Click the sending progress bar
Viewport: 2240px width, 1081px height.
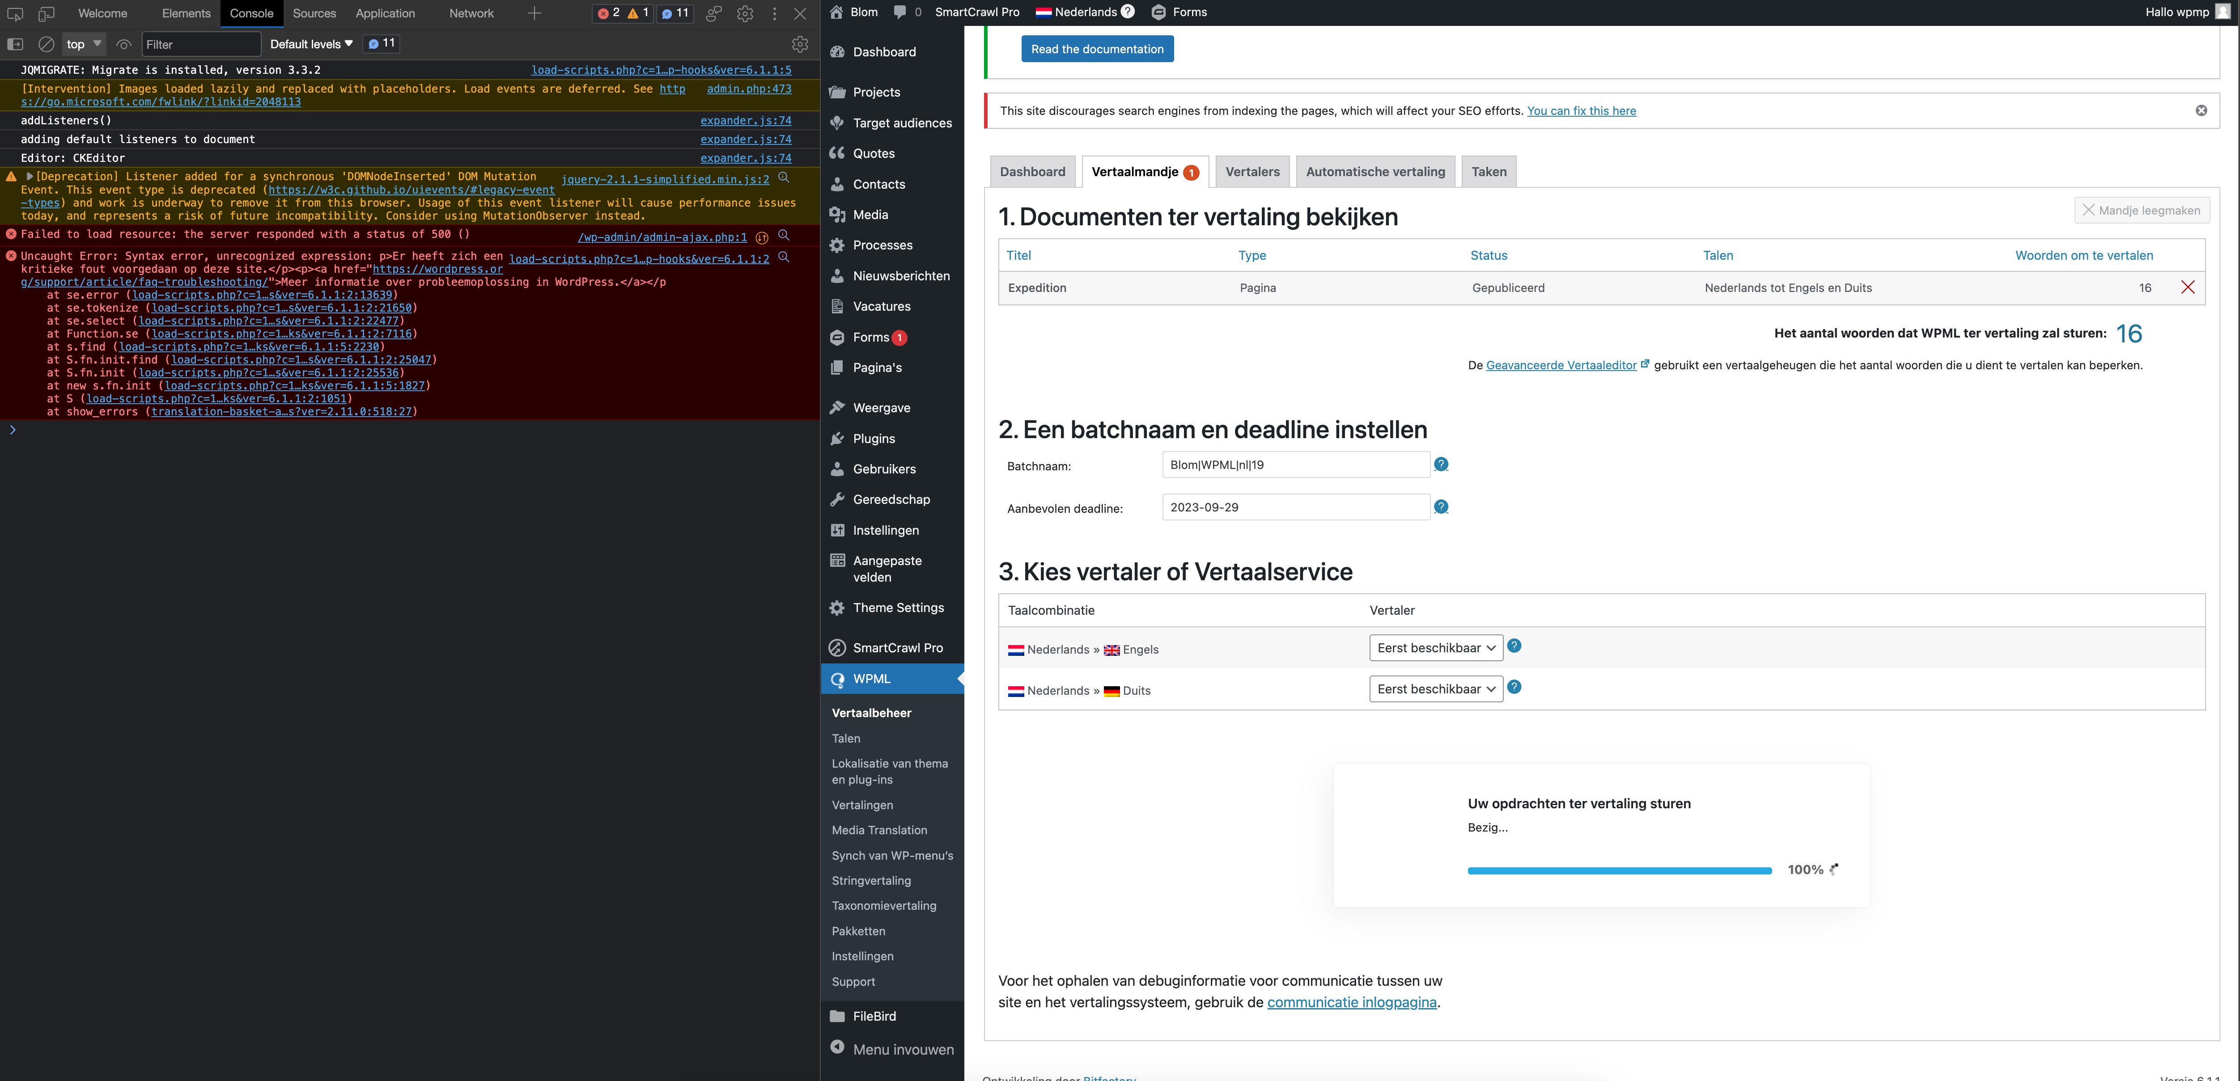coord(1619,870)
